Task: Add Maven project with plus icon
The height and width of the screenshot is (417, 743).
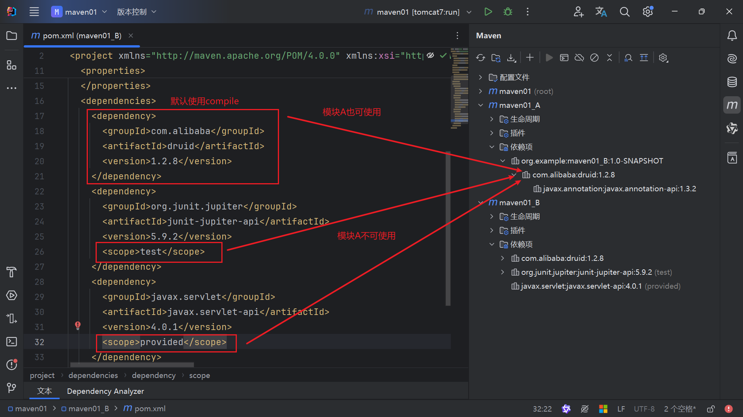Action: tap(530, 58)
